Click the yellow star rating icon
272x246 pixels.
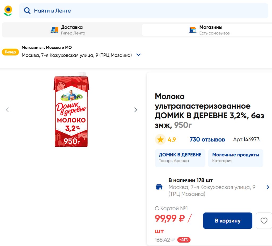pos(160,140)
